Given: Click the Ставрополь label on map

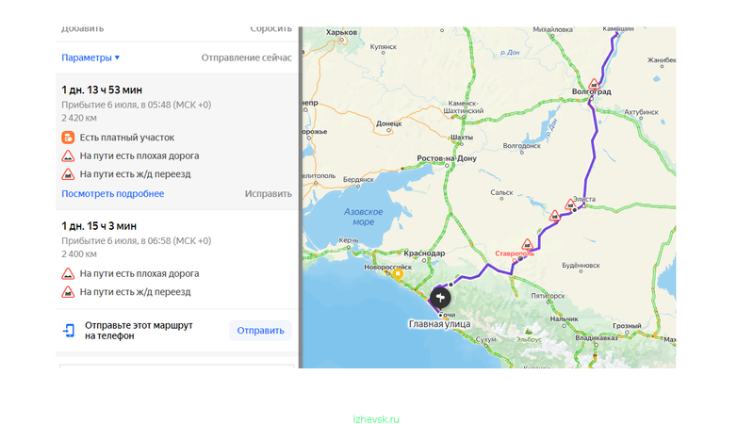Looking at the screenshot, I should pyautogui.click(x=515, y=253).
